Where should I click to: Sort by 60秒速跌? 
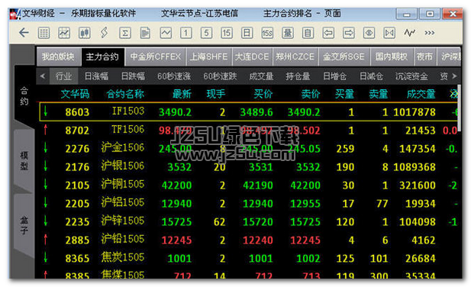tap(220, 76)
